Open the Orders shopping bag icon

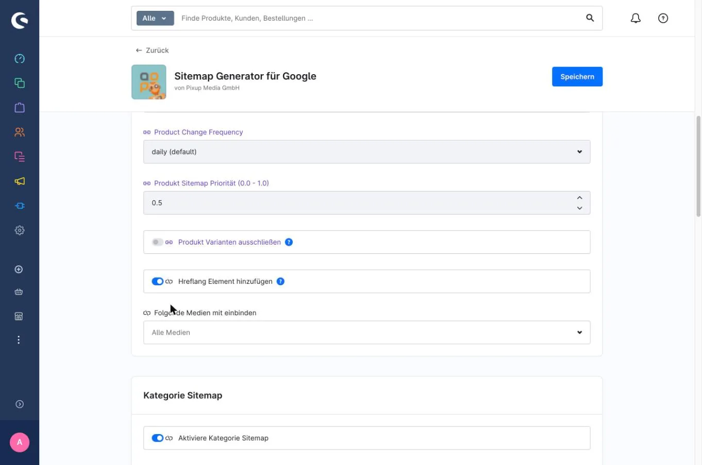click(x=20, y=108)
